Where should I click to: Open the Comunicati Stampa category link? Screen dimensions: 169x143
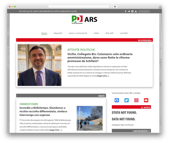pyautogui.click(x=29, y=104)
